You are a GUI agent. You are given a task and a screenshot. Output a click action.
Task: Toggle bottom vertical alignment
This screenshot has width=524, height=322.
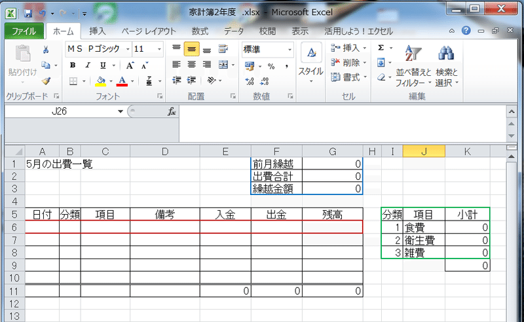click(207, 49)
